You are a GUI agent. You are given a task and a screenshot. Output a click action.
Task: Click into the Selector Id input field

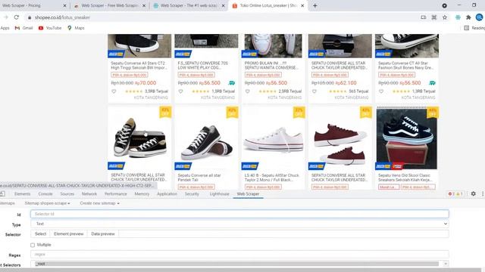[239, 214]
